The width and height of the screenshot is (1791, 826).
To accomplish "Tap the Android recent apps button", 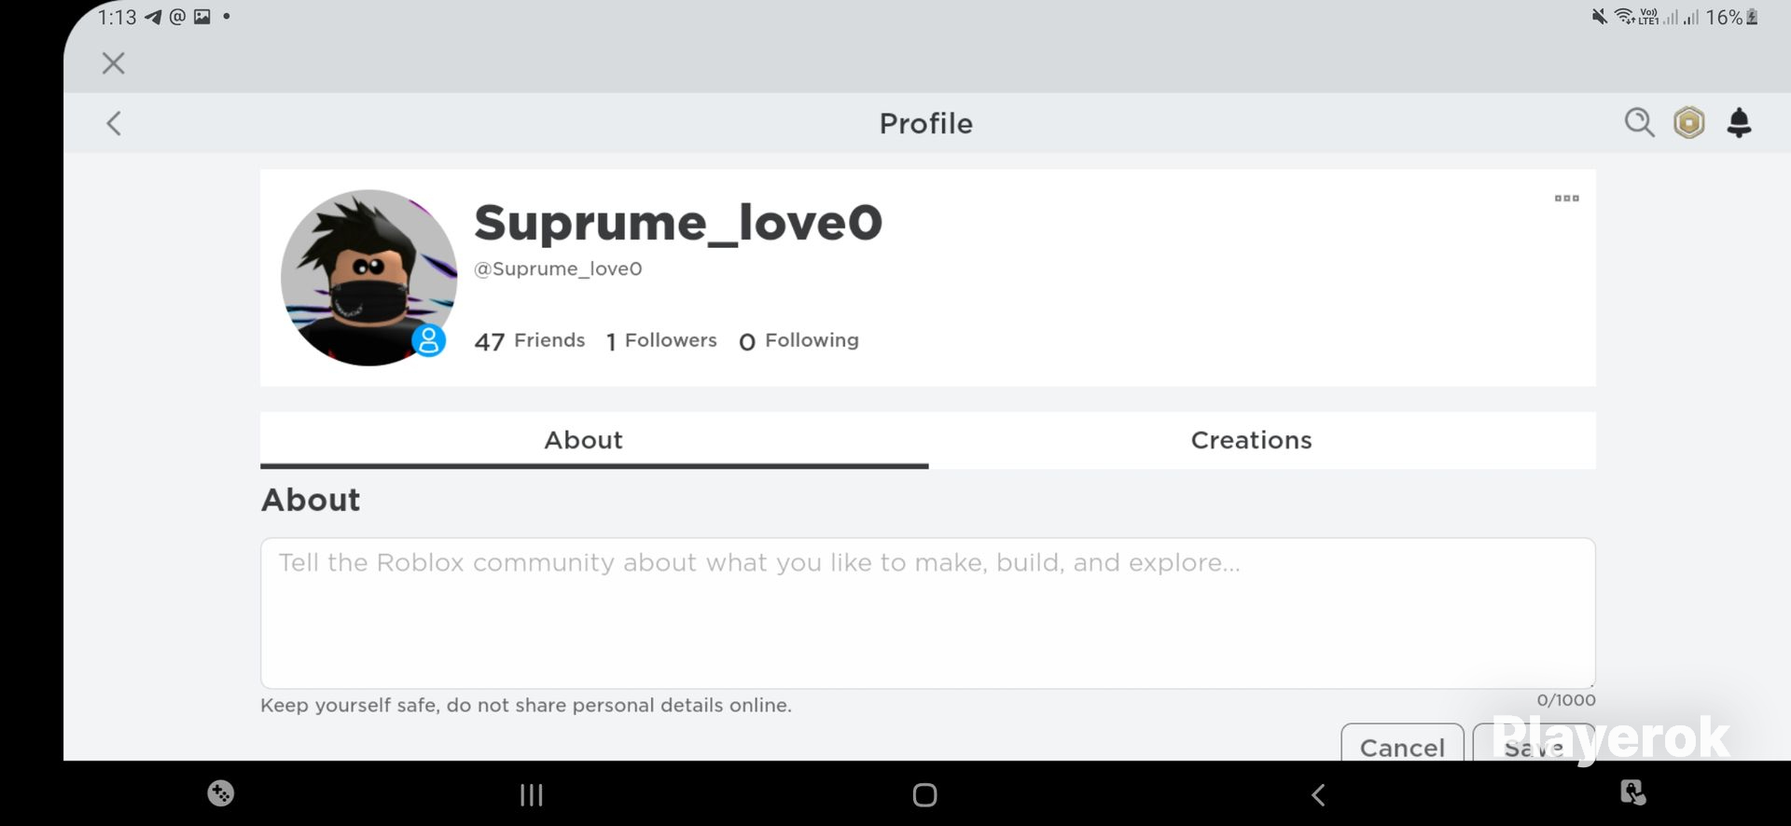I will pos(532,795).
